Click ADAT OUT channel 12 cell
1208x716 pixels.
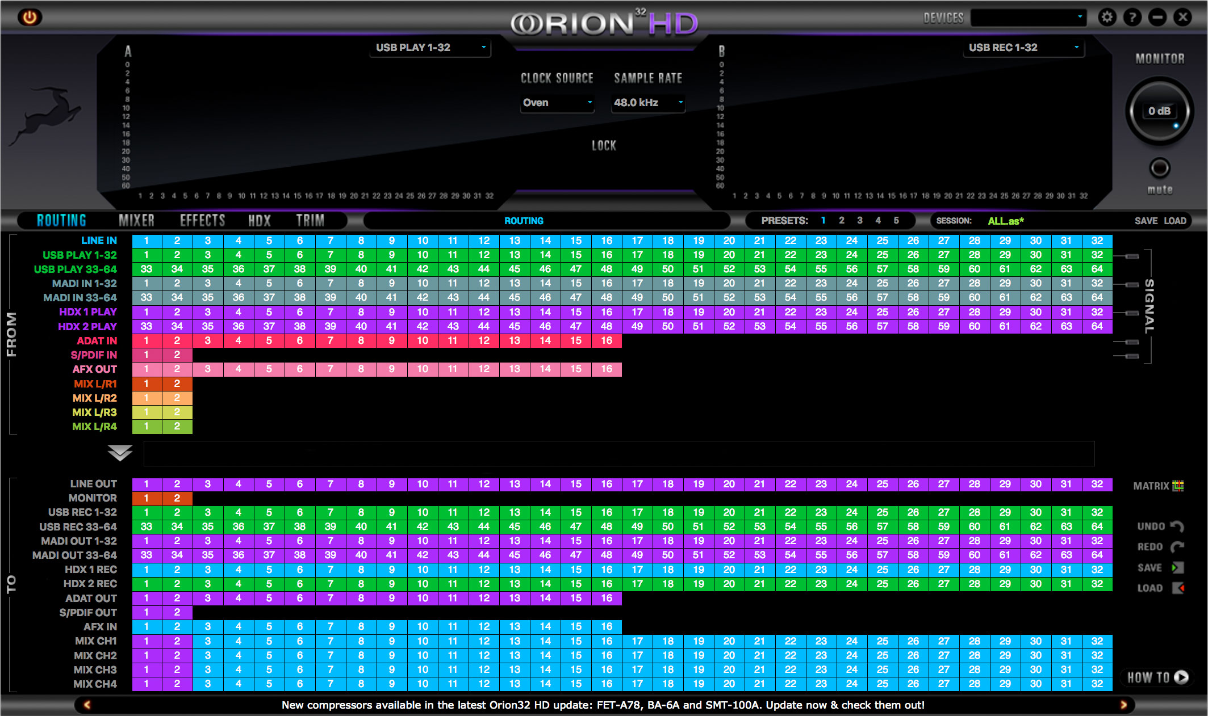(x=484, y=598)
